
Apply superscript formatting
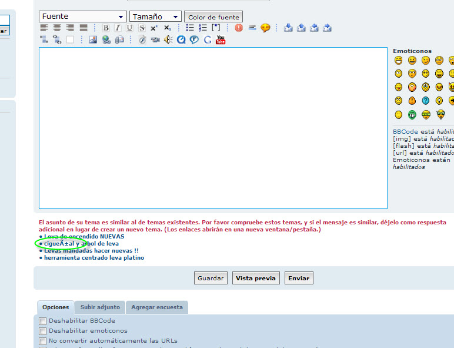point(153,28)
